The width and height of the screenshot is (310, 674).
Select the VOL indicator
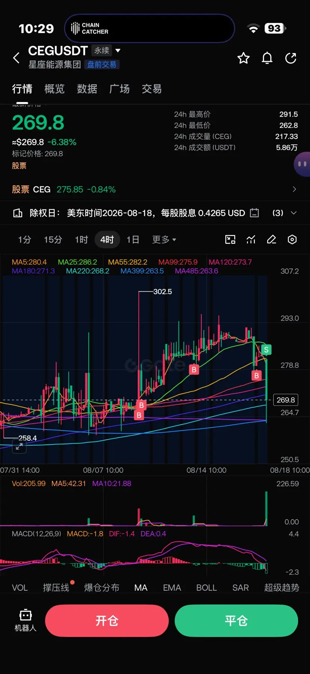[20, 587]
